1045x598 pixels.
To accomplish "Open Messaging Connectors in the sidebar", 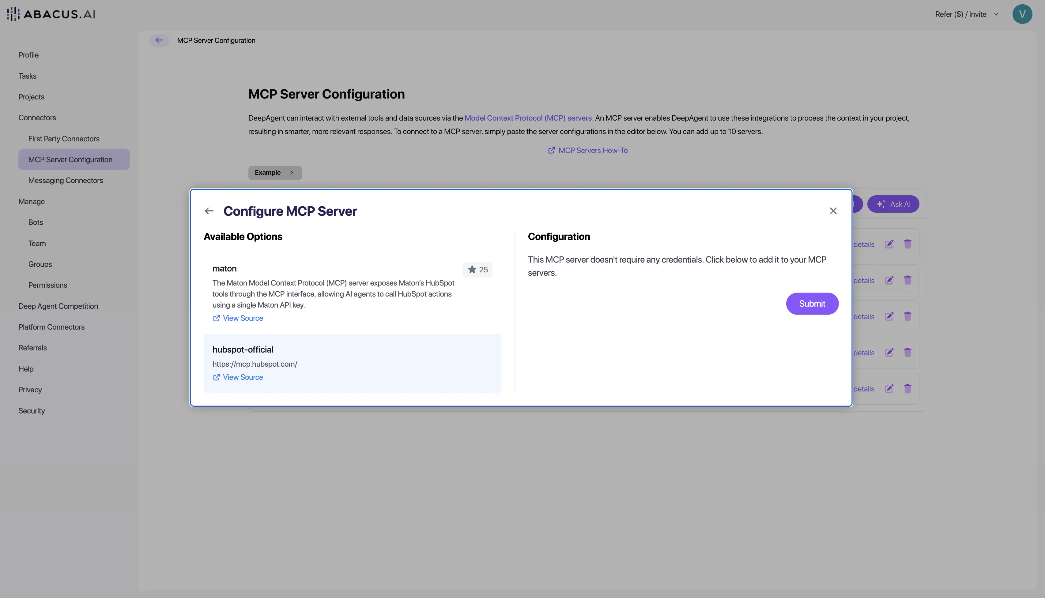I will point(66,180).
